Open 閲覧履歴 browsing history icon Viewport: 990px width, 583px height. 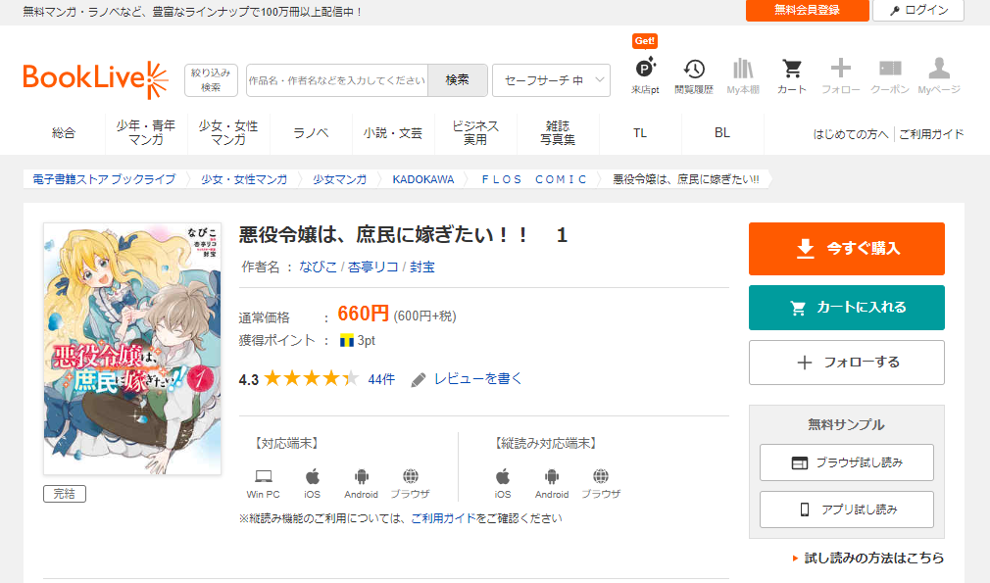693,71
